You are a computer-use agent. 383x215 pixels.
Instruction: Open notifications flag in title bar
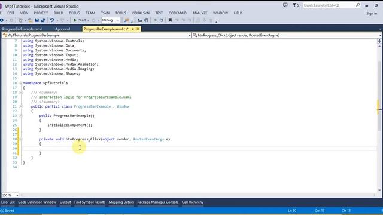click(x=296, y=5)
